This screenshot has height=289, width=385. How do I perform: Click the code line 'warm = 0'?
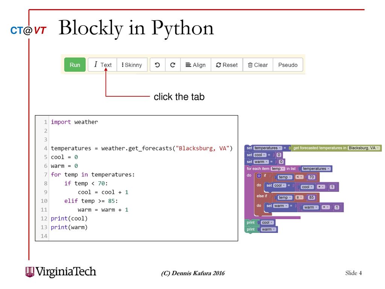tap(64, 166)
